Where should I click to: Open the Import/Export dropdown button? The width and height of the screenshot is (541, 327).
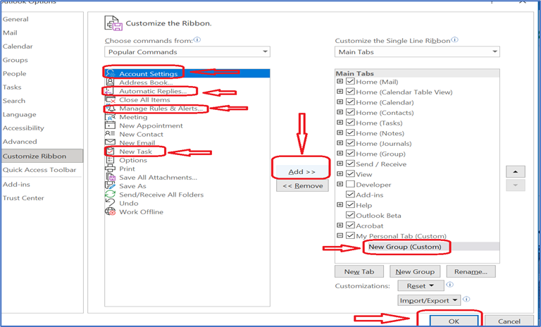point(429,300)
